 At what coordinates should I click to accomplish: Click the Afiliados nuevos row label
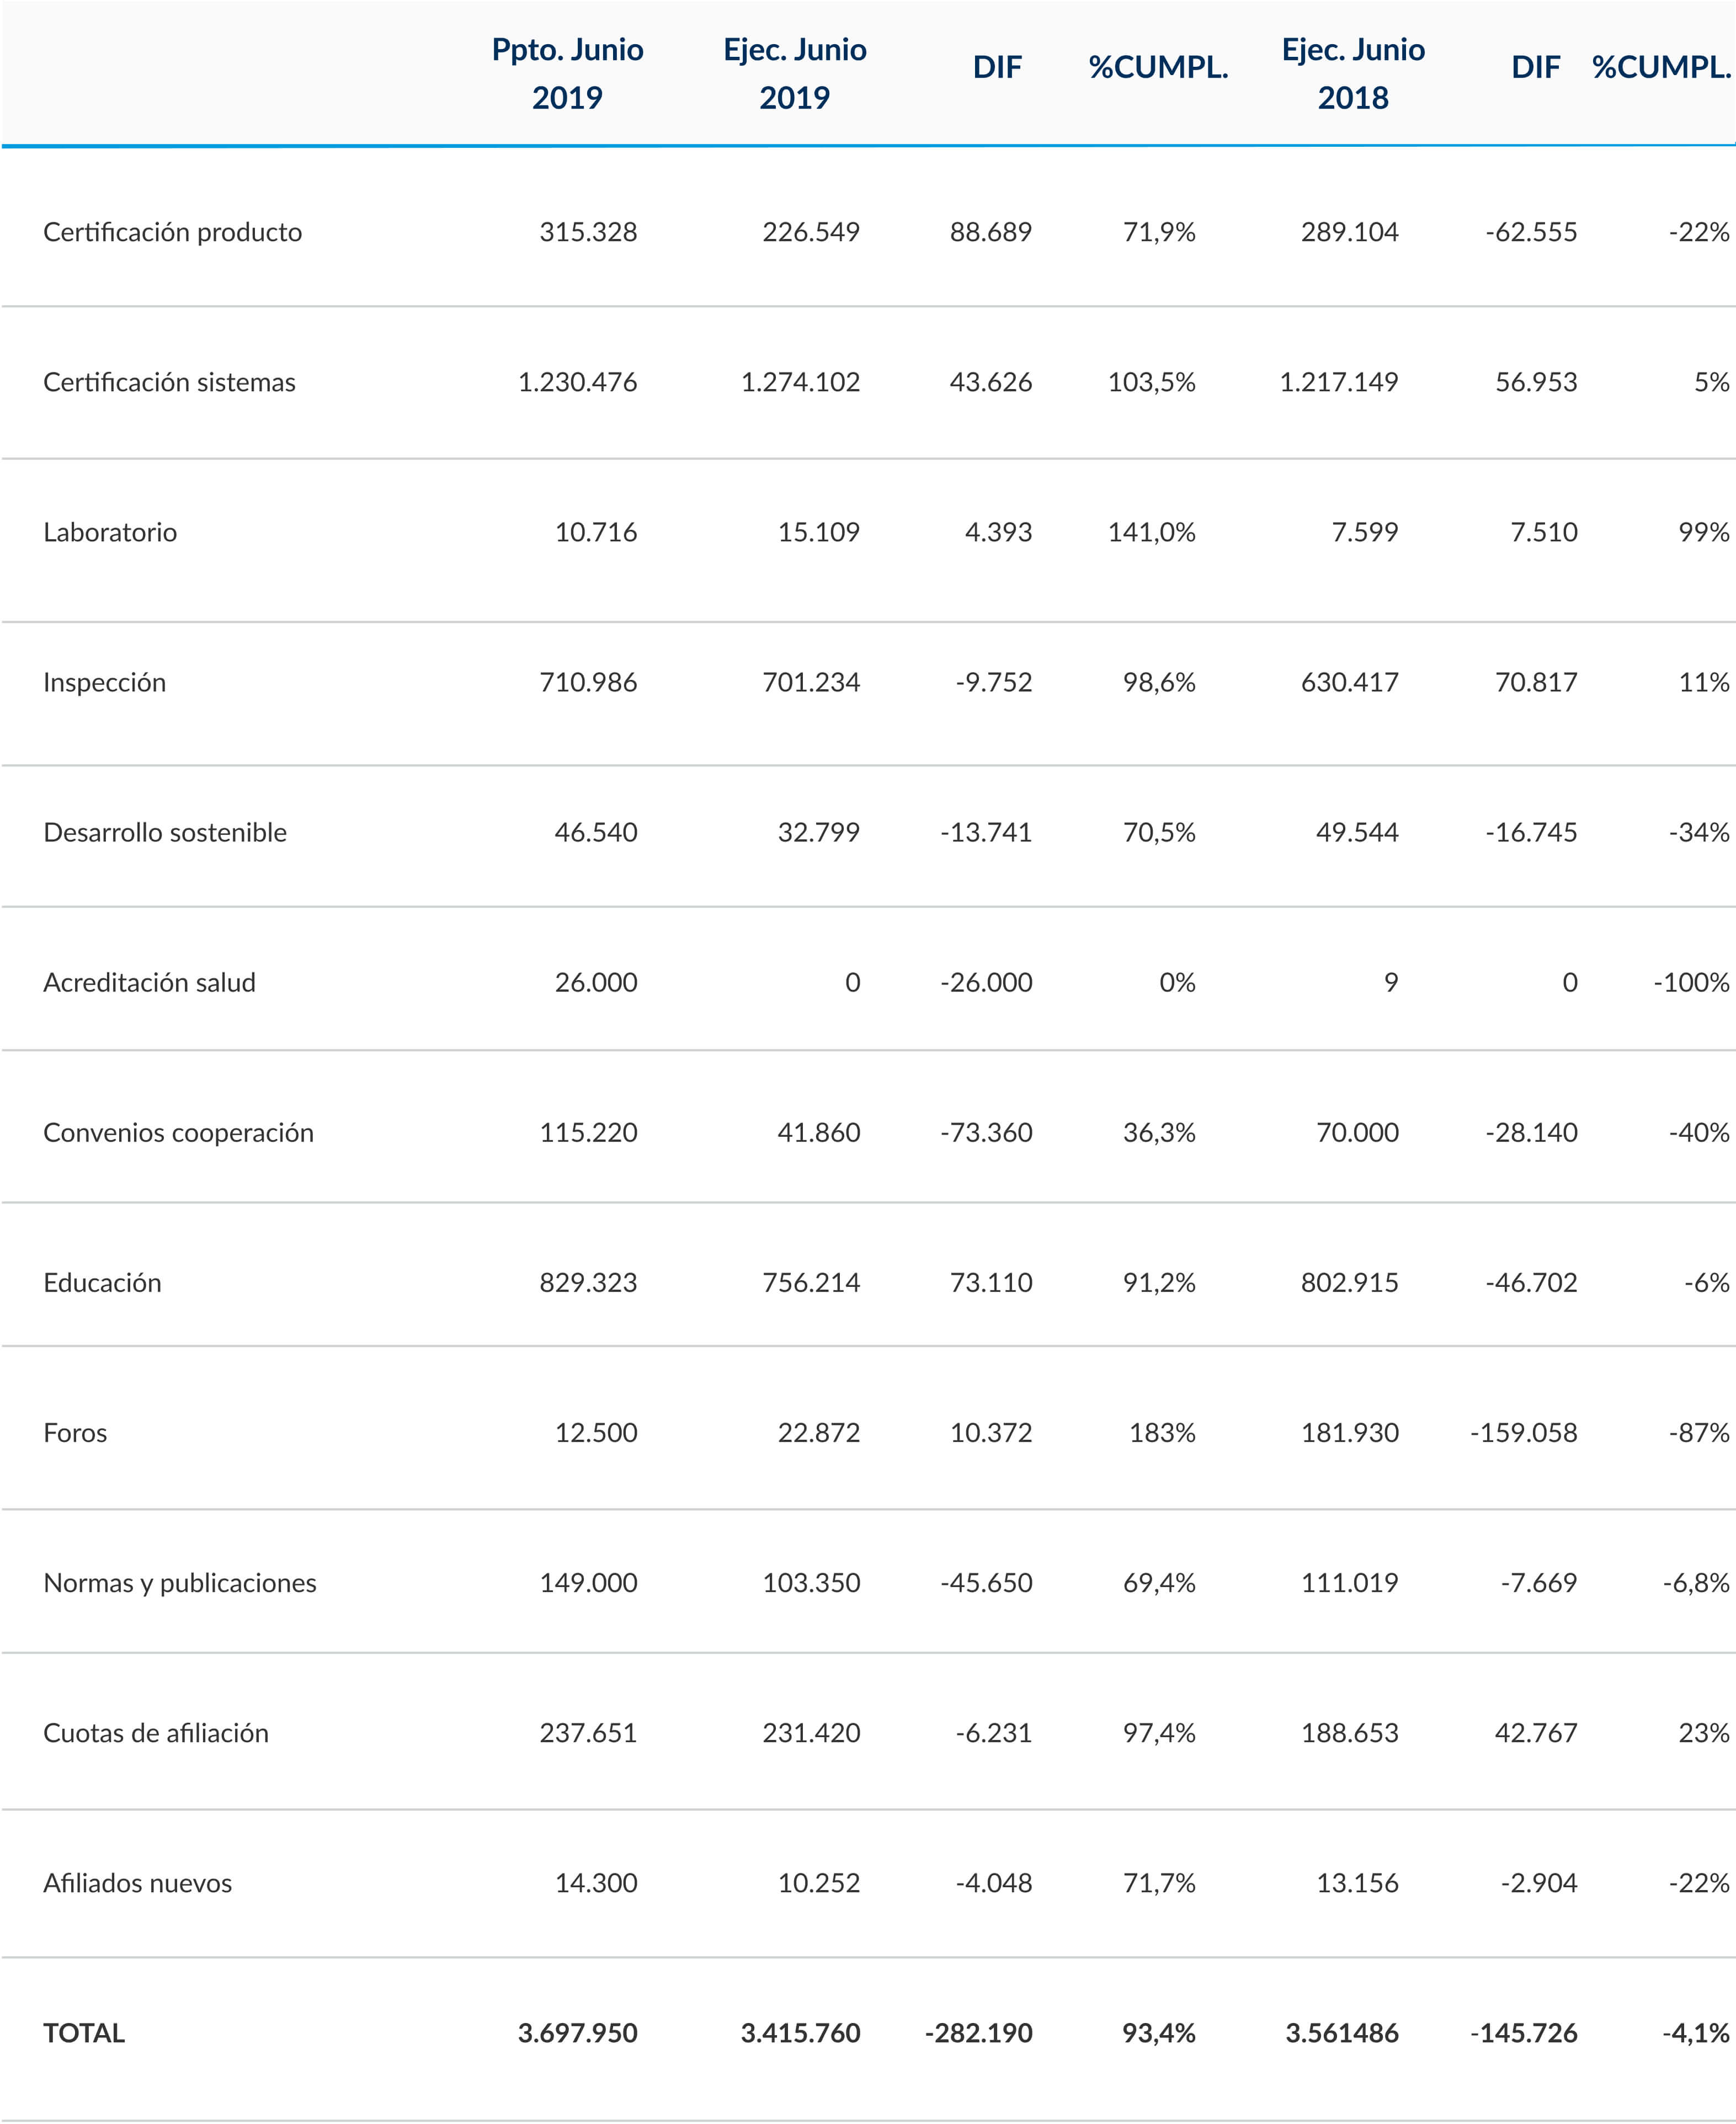[x=137, y=1882]
